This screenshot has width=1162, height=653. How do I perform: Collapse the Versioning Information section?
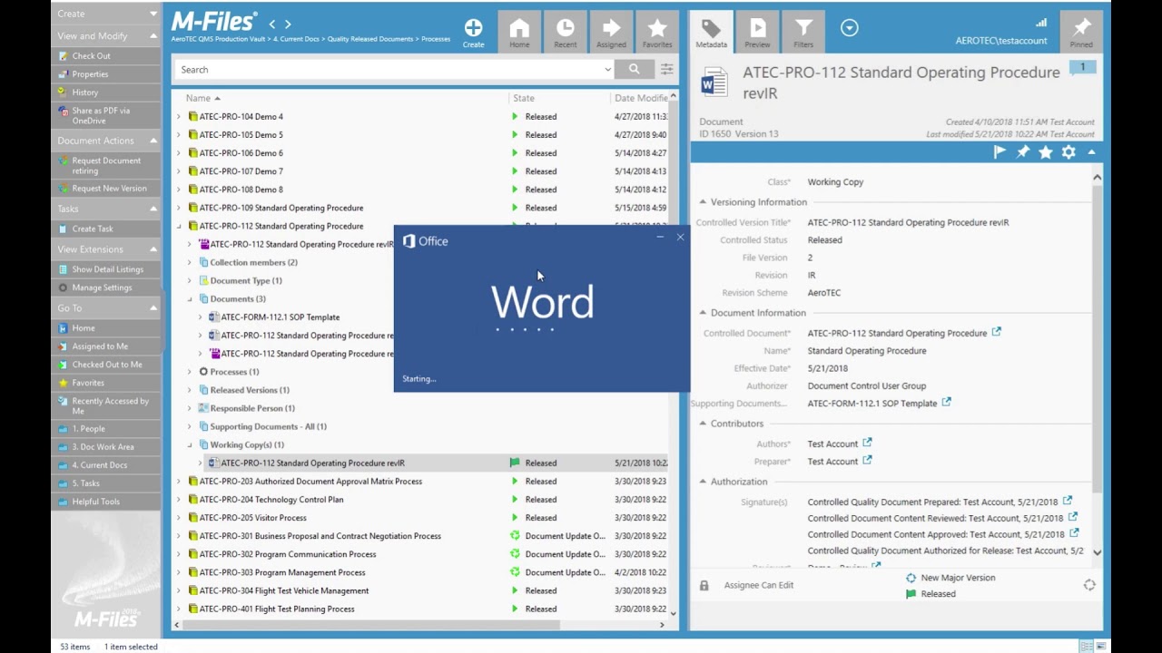(703, 202)
